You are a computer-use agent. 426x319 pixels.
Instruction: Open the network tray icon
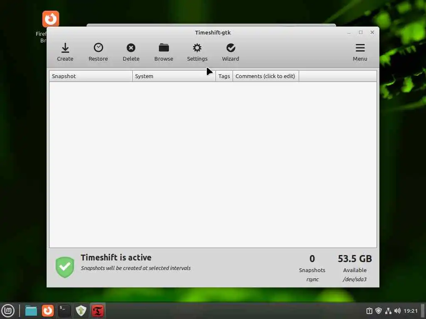[388, 311]
